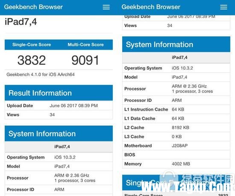
Task: Select views count 34 in left screenshot
Action: click(x=52, y=115)
